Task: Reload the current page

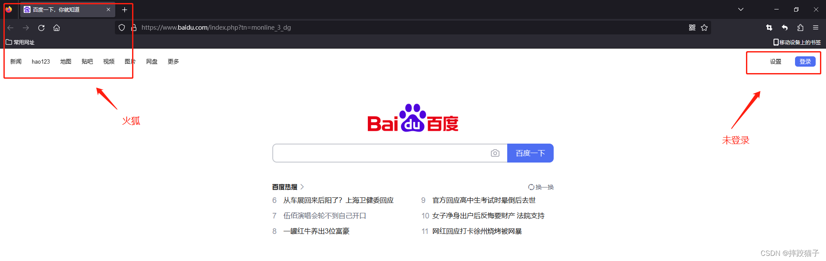Action: coord(41,28)
